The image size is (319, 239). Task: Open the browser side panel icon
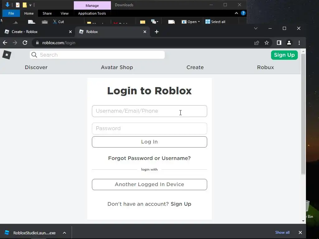(x=279, y=43)
